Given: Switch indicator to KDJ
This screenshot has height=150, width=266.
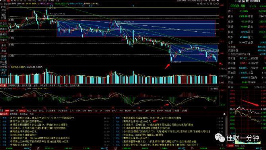Looking at the screenshot, I should coord(29,111).
